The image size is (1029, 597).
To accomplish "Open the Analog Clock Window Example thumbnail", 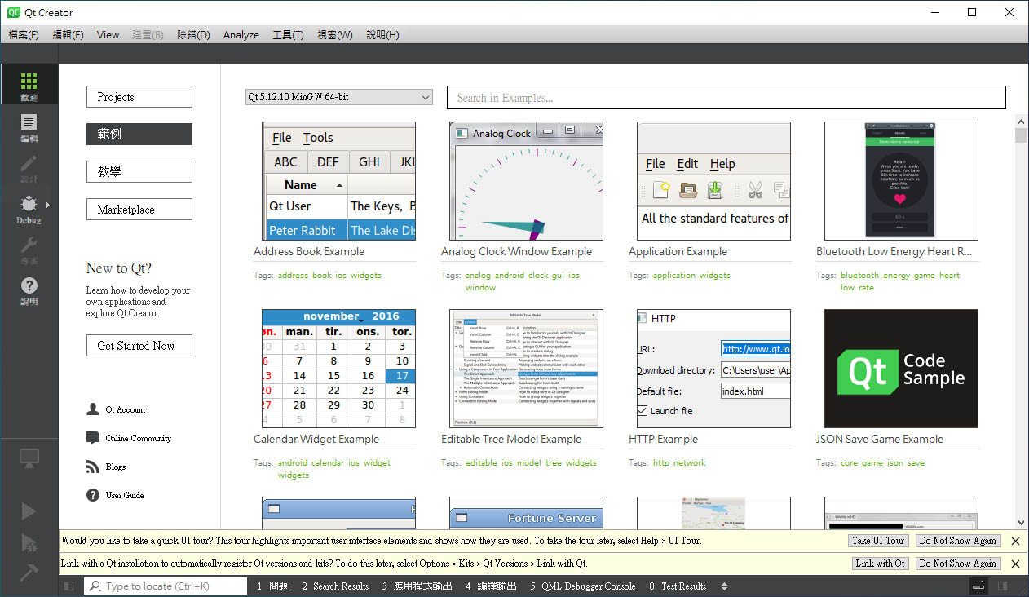I will (526, 181).
